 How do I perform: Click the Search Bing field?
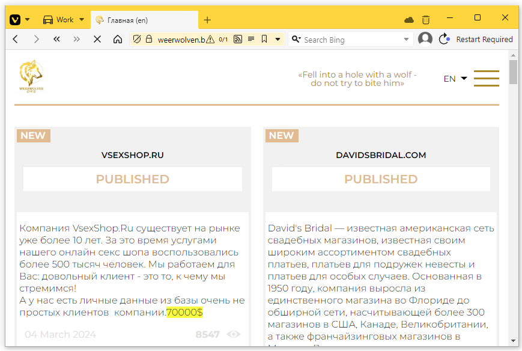351,40
